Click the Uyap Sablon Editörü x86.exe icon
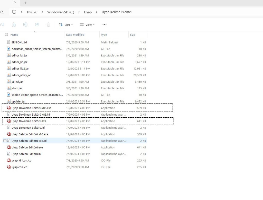Viewport: 263px width, 200px height. pos(9,134)
